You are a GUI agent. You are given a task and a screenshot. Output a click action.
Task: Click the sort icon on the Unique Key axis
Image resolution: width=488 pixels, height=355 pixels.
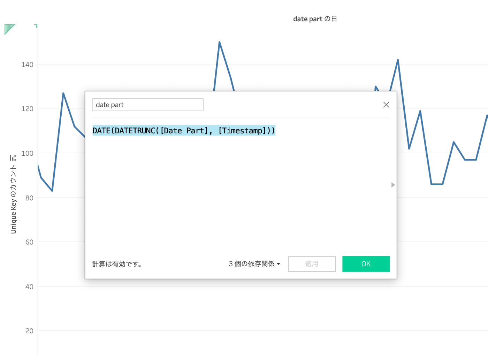coord(13,158)
